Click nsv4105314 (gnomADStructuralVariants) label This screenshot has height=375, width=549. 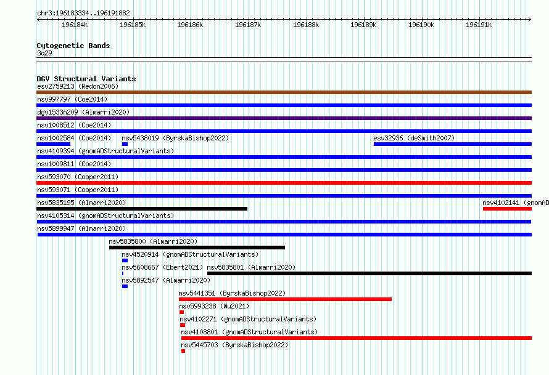[105, 216]
